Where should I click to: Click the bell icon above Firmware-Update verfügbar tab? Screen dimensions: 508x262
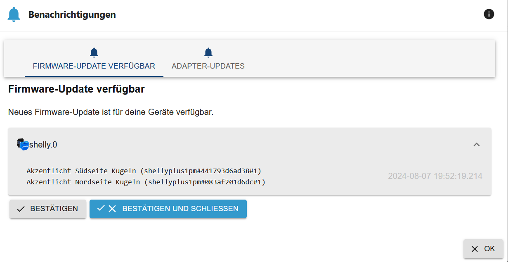coord(94,52)
